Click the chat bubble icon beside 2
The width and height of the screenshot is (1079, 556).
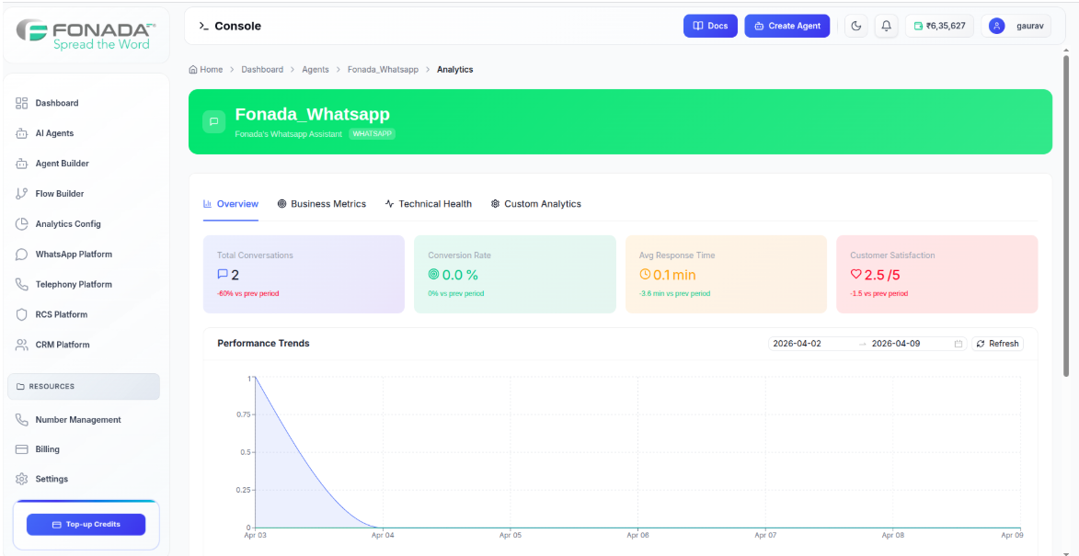pyautogui.click(x=223, y=274)
